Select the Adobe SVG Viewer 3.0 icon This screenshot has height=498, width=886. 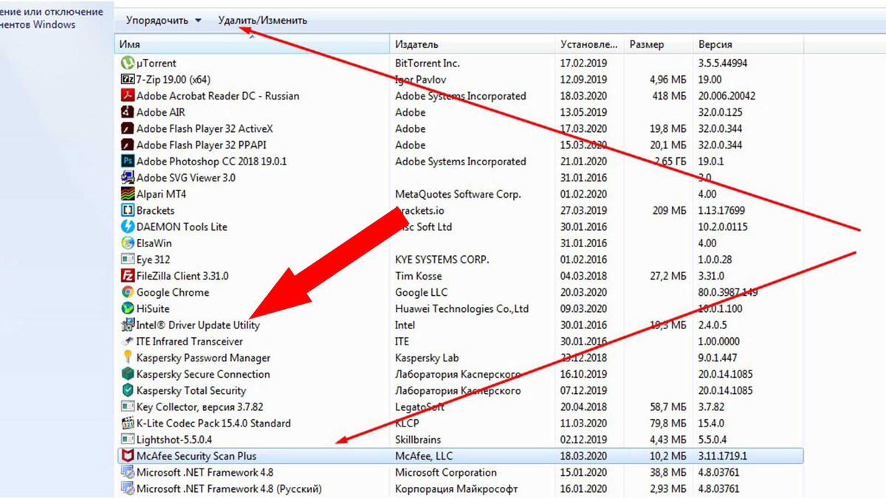pyautogui.click(x=127, y=178)
